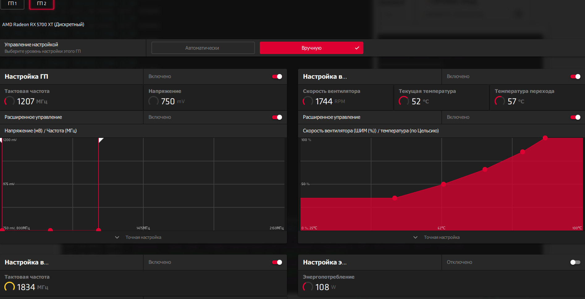The image size is (585, 299).
Task: Switch off the tuning toggle above 1834 МГц
Action: (x=277, y=262)
